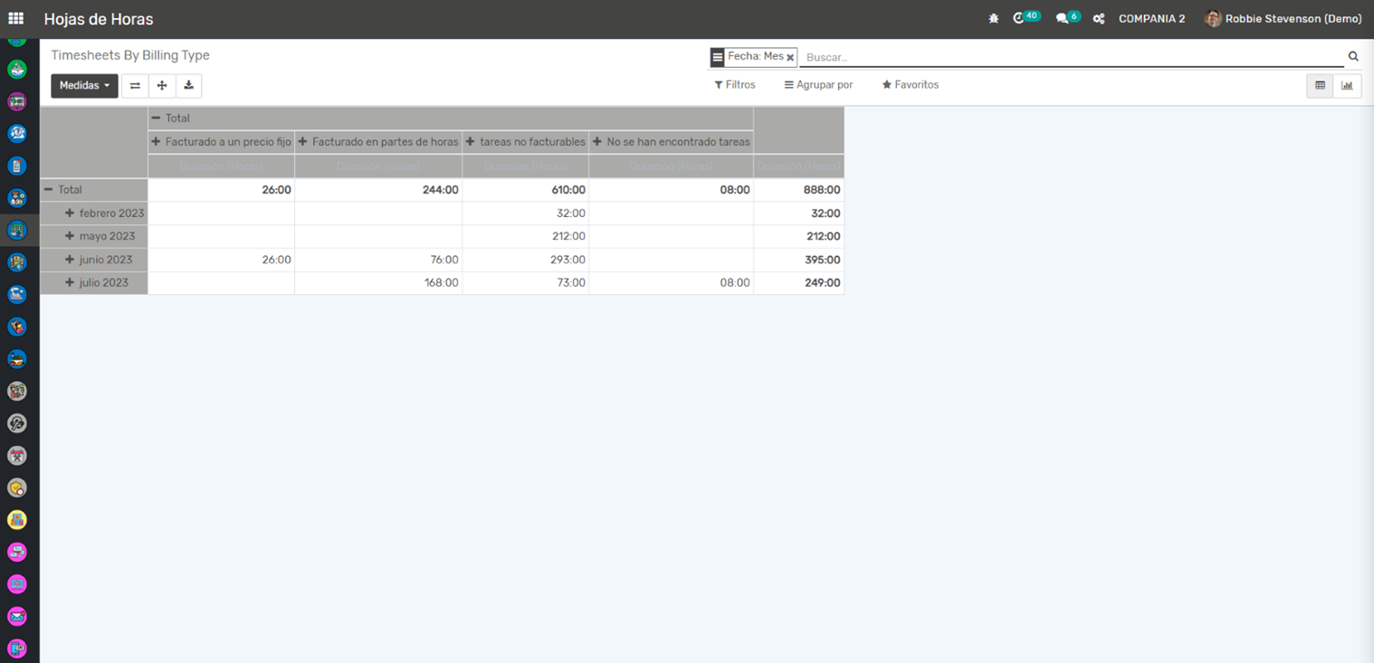Click the flip axis icon
Screen dimensions: 1374x663
click(x=135, y=86)
